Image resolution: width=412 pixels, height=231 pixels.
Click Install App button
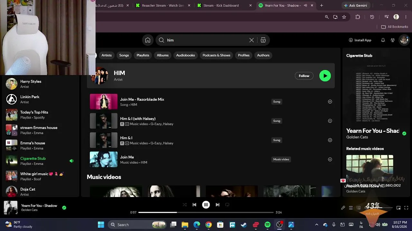360,40
